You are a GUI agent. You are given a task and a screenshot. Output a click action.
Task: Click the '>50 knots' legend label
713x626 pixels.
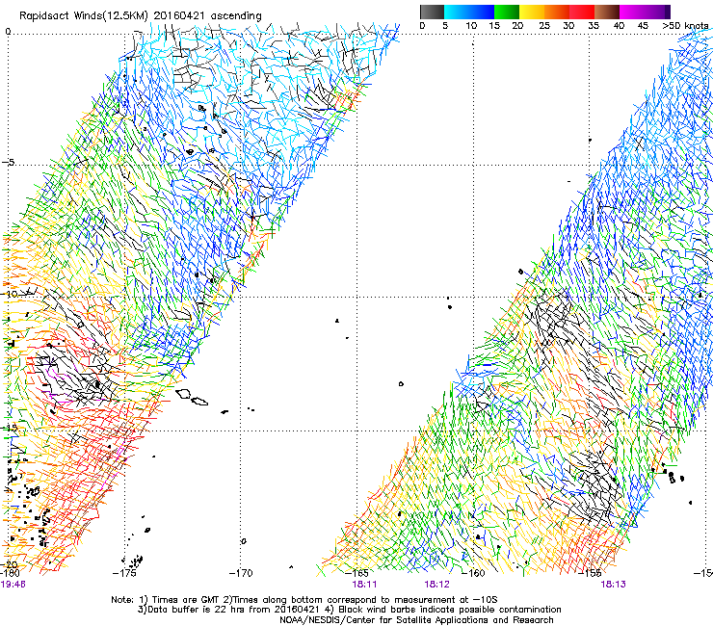685,26
